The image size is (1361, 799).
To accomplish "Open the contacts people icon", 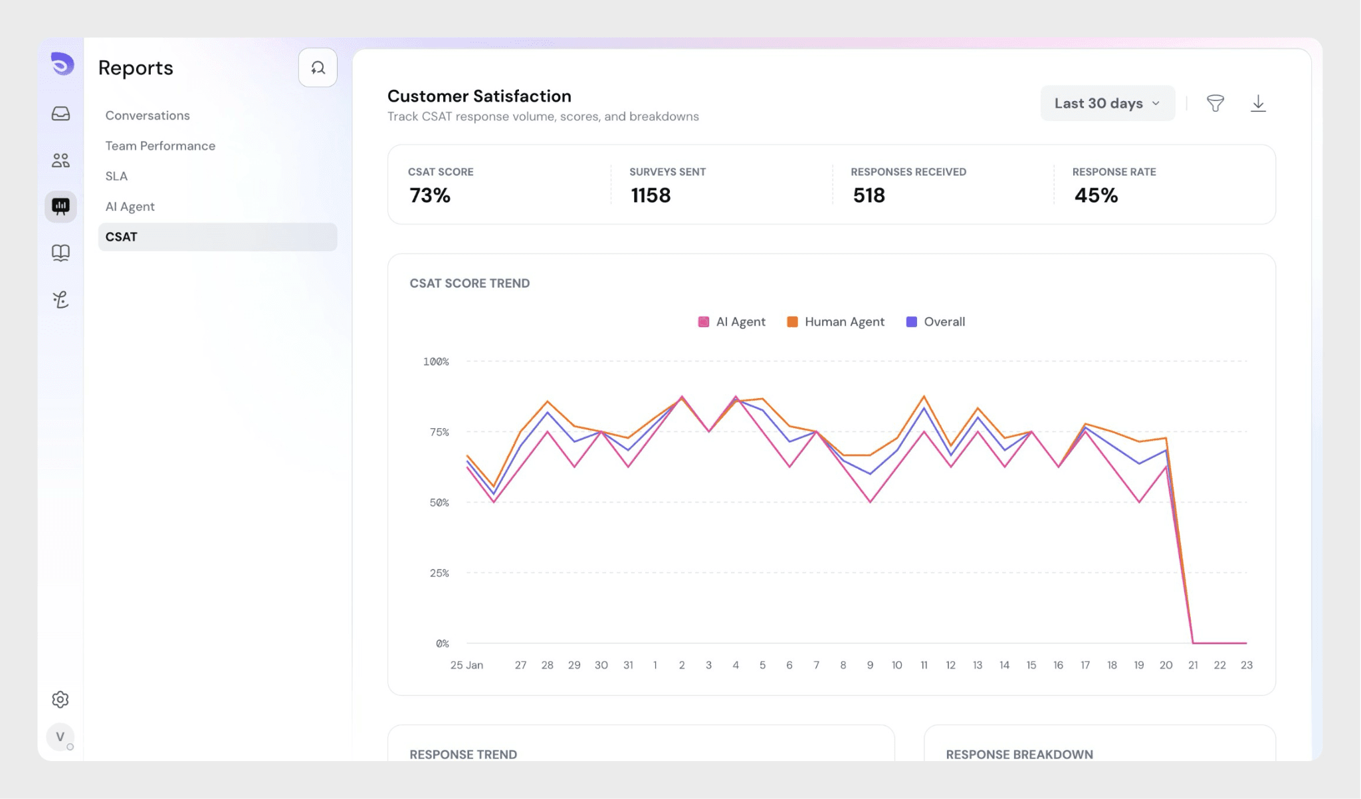I will [60, 160].
